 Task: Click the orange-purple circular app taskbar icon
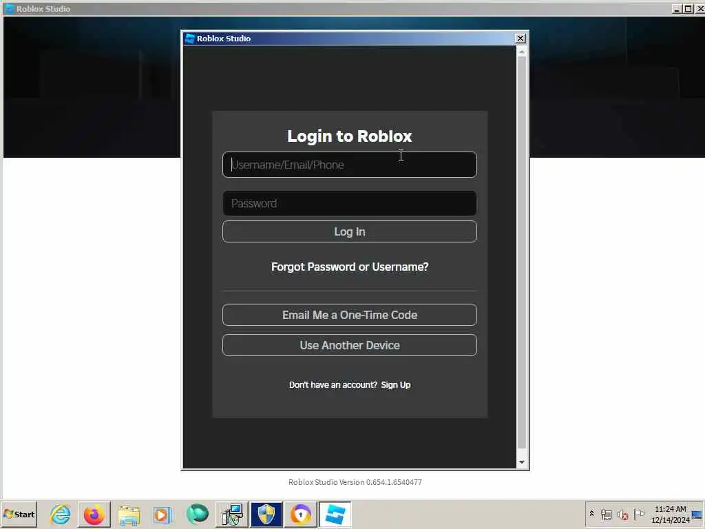tap(301, 514)
